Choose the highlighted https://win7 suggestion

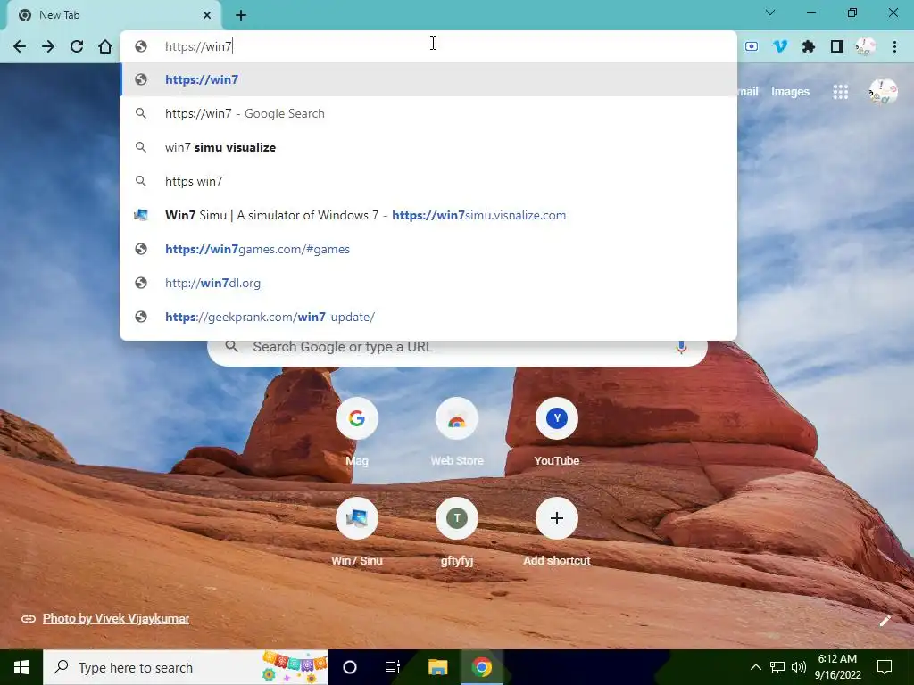click(x=428, y=79)
